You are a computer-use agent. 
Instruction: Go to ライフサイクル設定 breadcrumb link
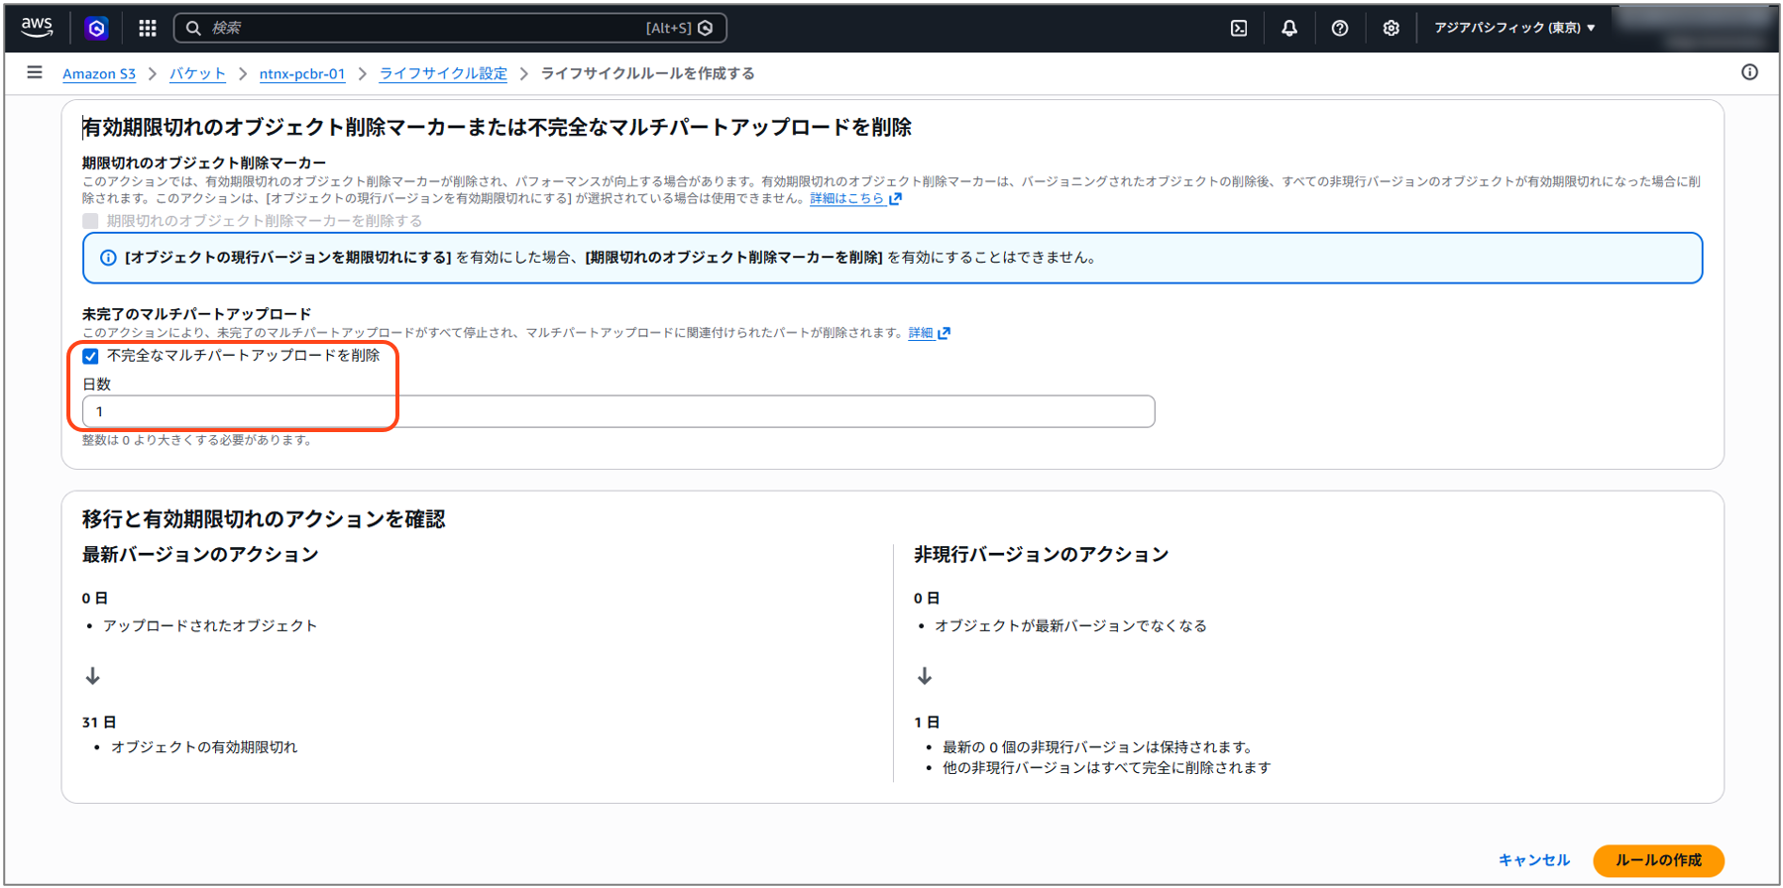click(443, 73)
